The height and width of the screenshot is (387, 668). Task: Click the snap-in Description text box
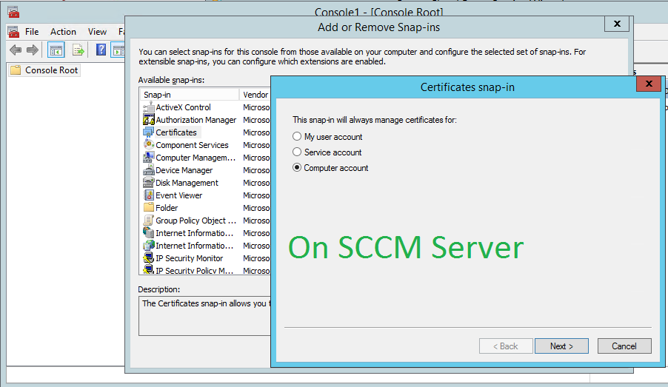(205, 316)
